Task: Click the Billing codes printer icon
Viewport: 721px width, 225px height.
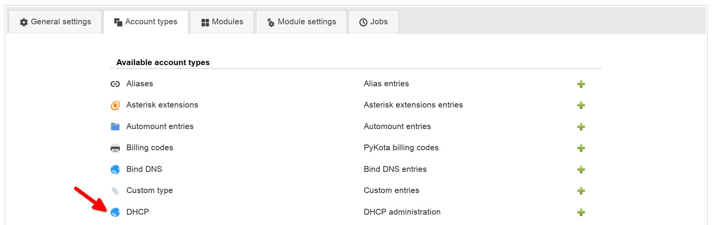Action: (115, 148)
